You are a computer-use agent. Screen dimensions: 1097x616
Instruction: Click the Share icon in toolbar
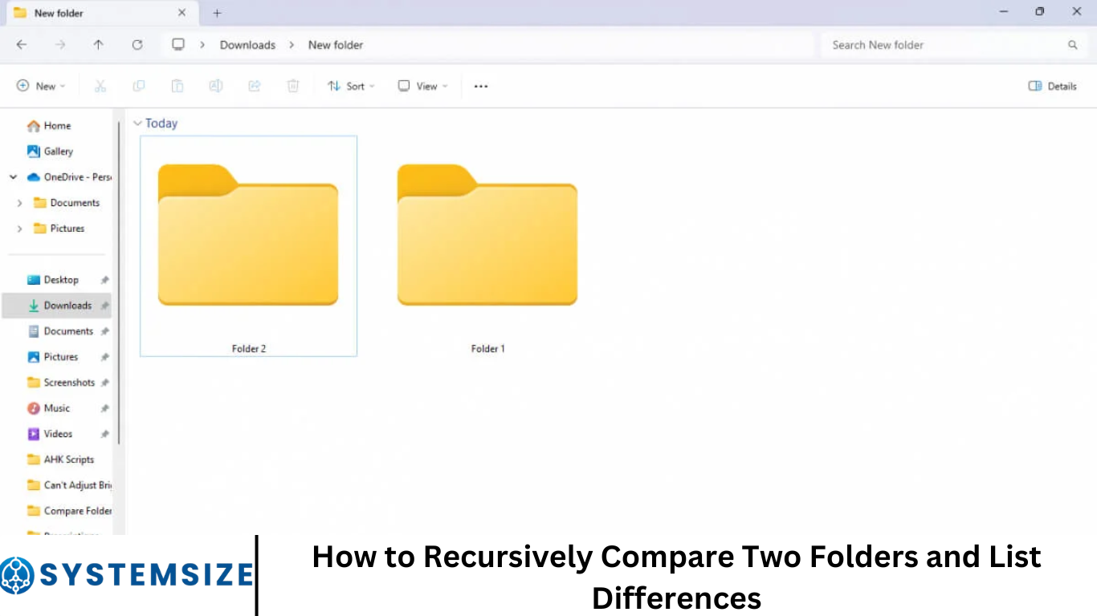click(255, 86)
